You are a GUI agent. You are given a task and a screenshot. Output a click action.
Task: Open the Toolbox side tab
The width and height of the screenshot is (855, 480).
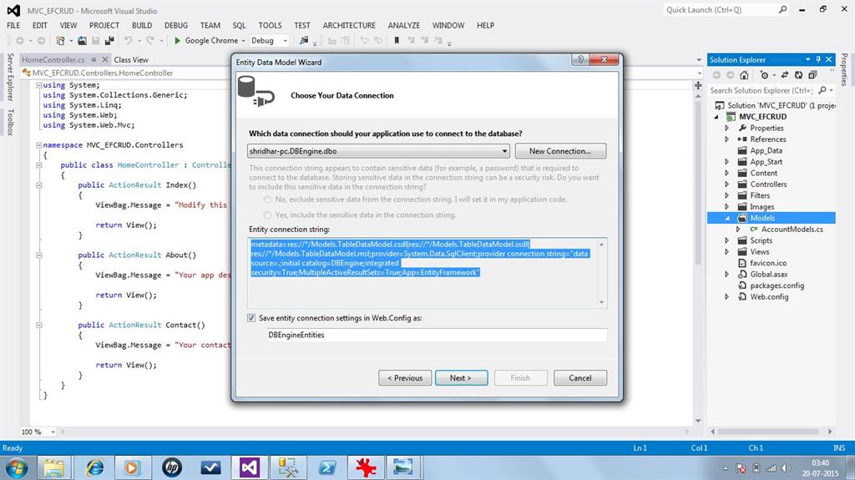point(10,122)
